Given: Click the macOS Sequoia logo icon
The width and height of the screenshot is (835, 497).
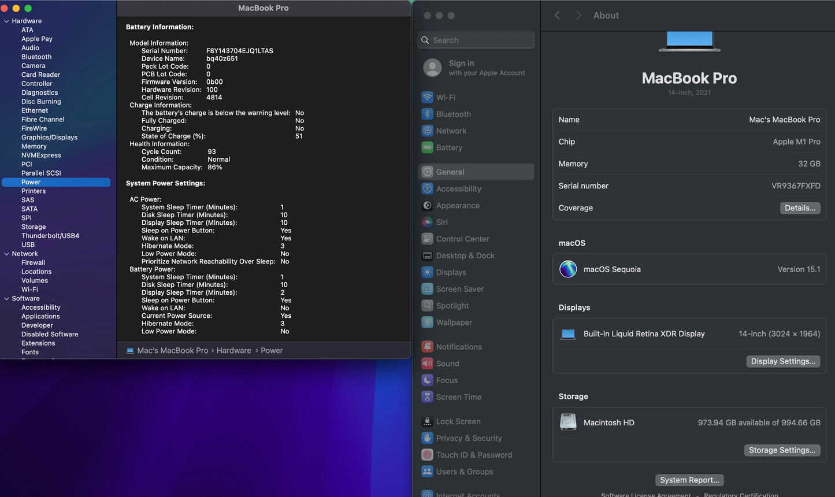Looking at the screenshot, I should click(568, 269).
